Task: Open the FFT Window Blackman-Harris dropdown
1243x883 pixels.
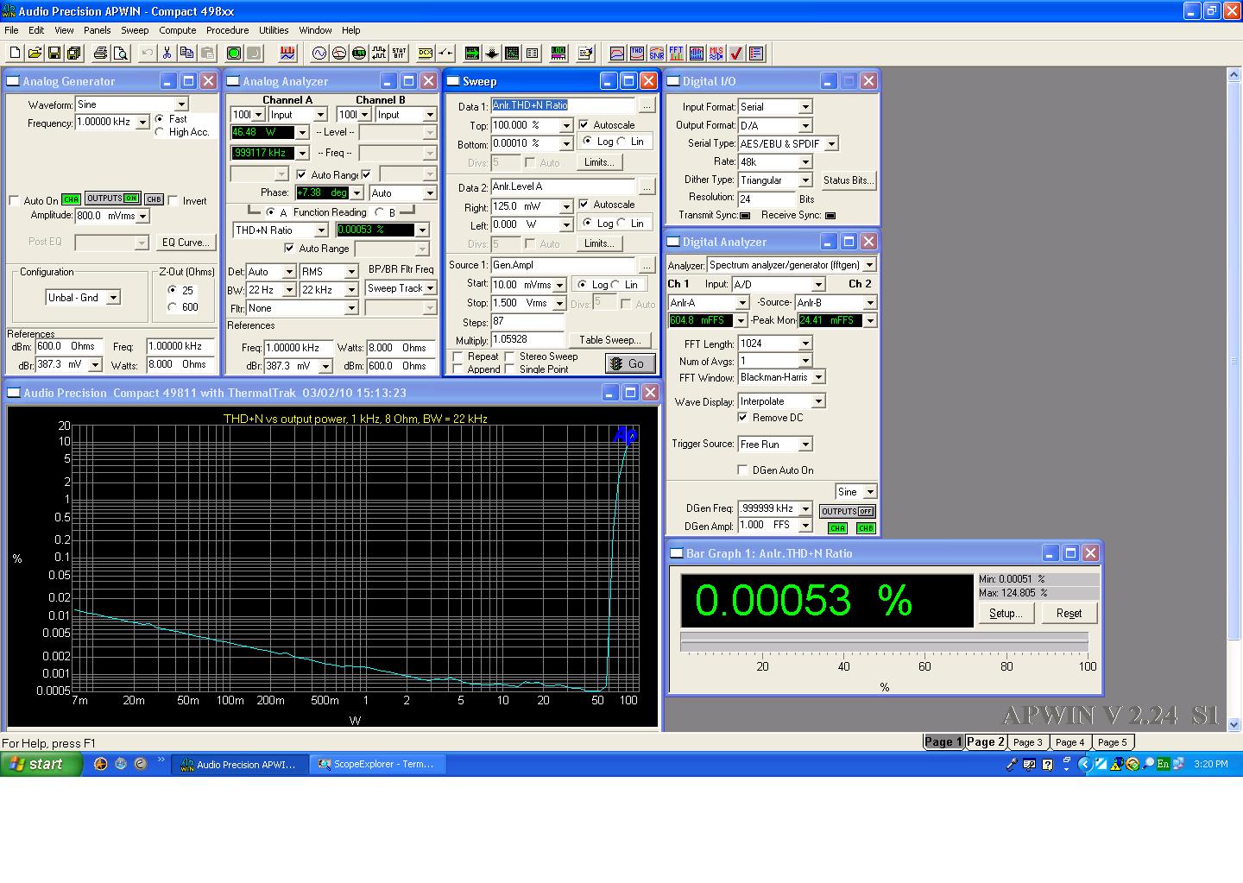Action: [x=818, y=377]
